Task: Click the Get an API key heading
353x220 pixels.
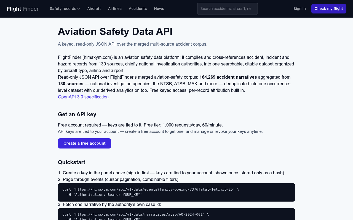Action: 77,114
